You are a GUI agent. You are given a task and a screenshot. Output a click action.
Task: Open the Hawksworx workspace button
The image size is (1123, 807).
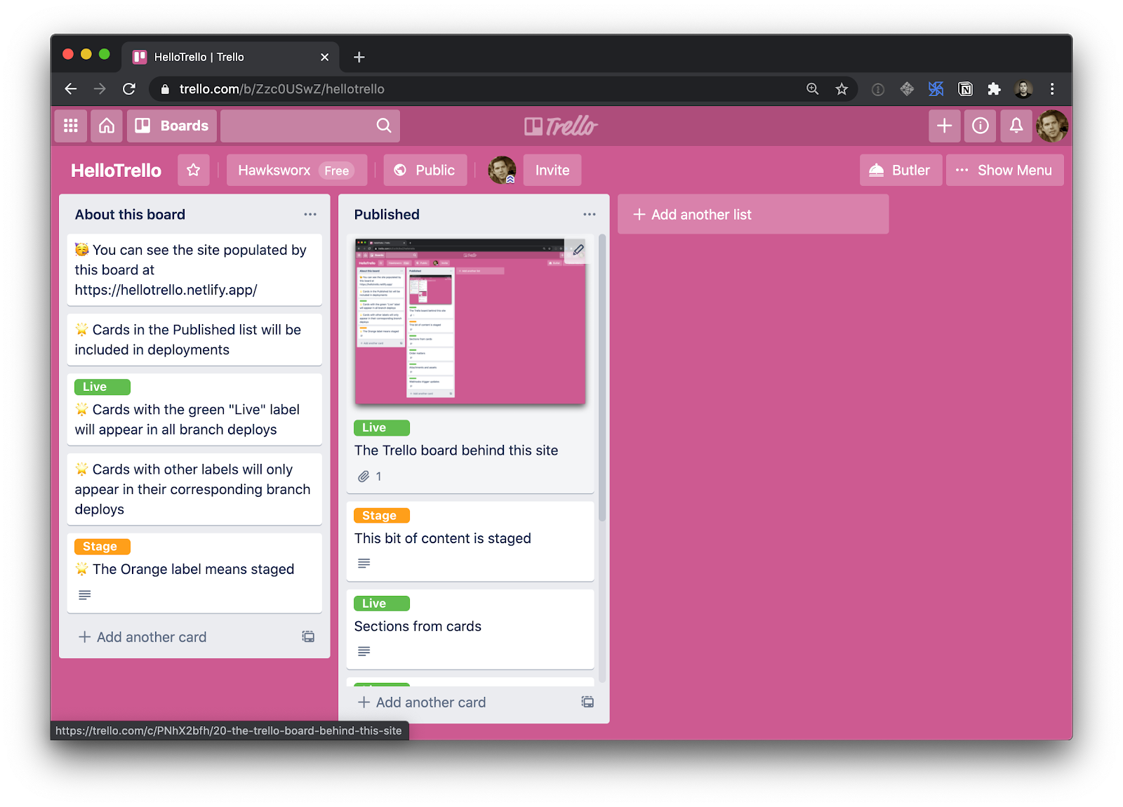[x=296, y=170]
